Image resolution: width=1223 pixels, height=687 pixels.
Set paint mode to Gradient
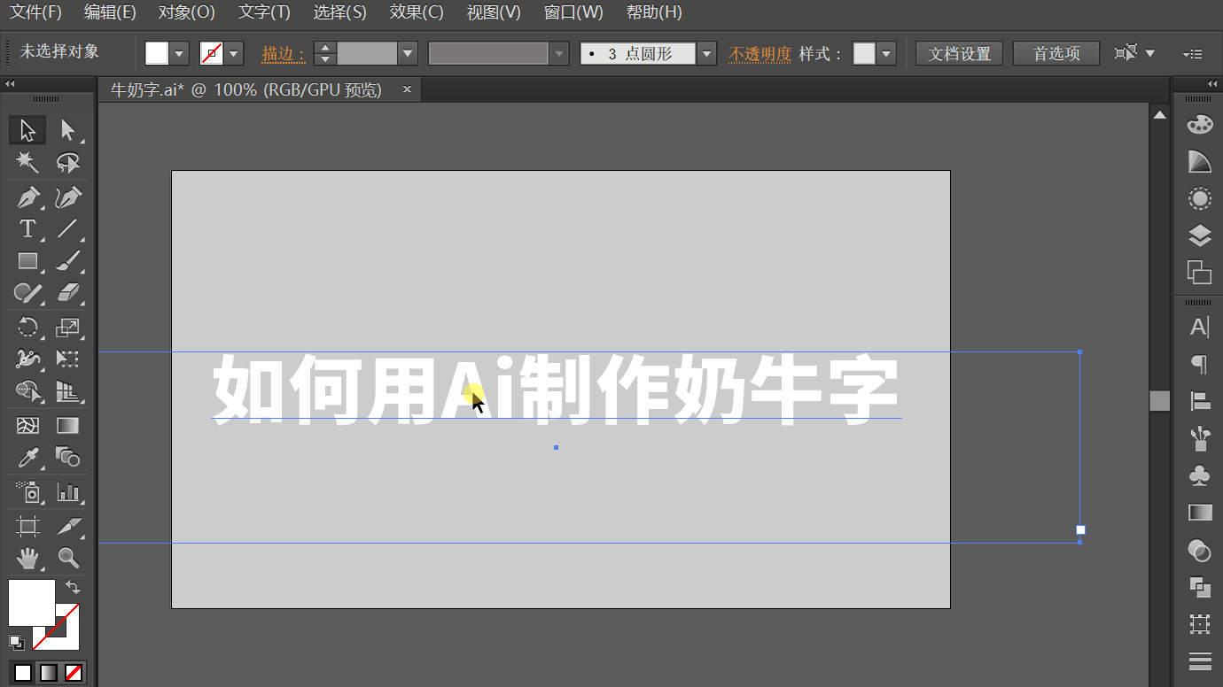49,673
